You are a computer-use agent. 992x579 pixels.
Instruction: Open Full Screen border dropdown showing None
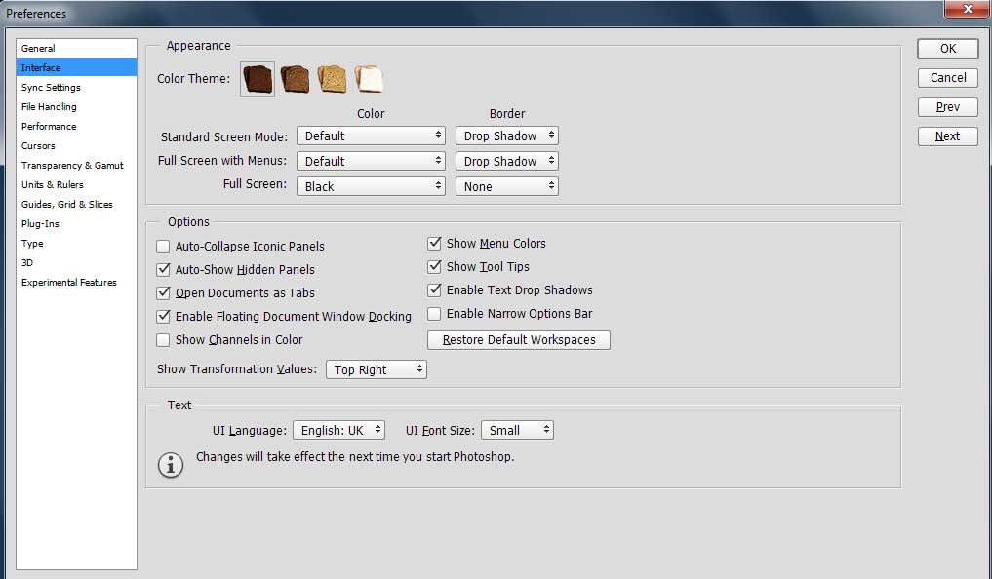coord(507,186)
